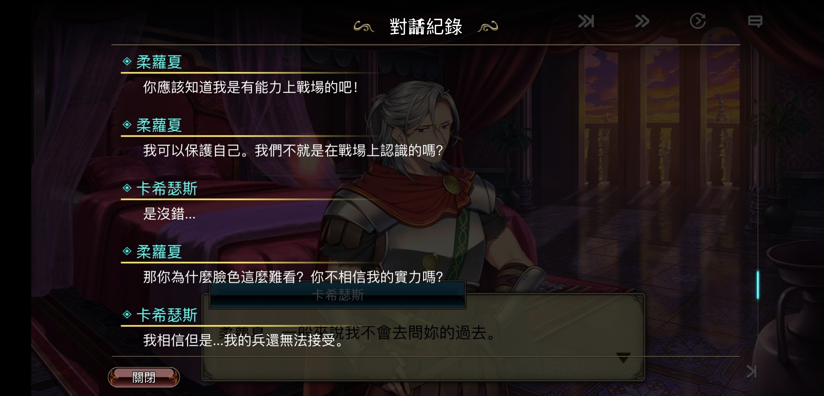Viewport: 824px width, 396px height.
Task: Click the cyan scrollbar thumb in dialogue log
Action: 757,285
